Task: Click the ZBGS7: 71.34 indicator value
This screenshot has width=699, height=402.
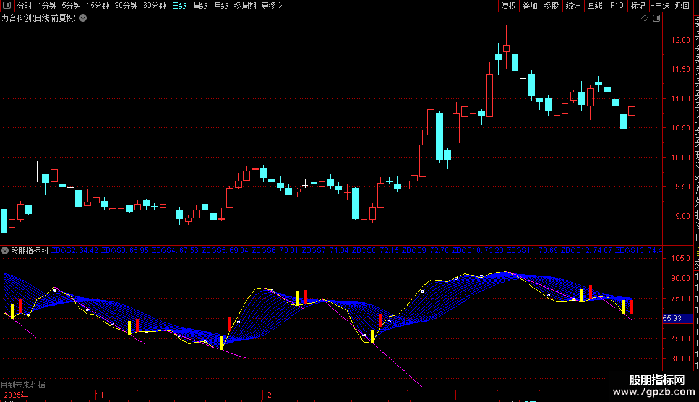Action: (x=325, y=250)
